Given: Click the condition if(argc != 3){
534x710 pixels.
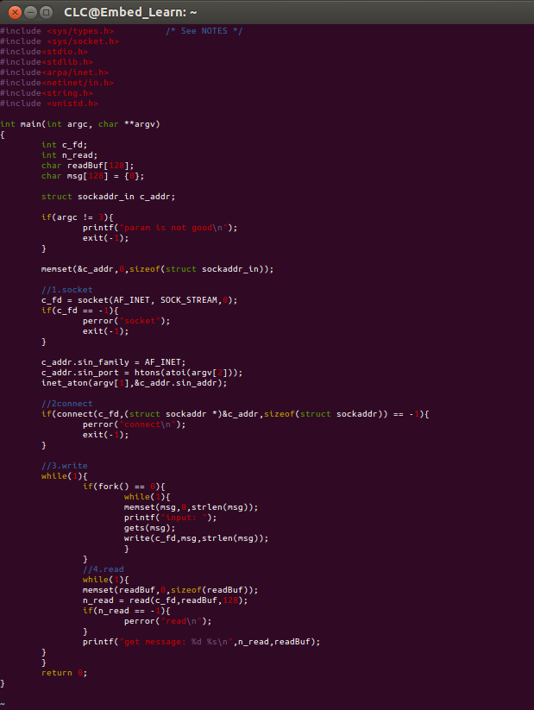Looking at the screenshot, I should click(x=78, y=217).
